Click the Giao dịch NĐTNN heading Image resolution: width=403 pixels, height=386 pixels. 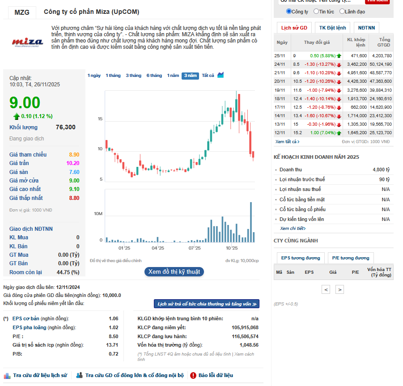pyautogui.click(x=31, y=229)
